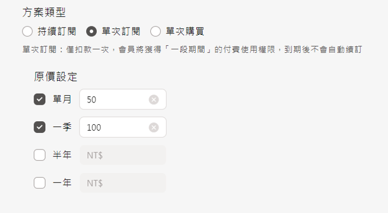Viewport: 388px width, 213px height.
Task: Uncheck the 一季 checkbox
Action: tap(40, 127)
